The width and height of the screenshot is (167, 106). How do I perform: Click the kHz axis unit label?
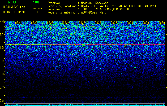point(2,21)
